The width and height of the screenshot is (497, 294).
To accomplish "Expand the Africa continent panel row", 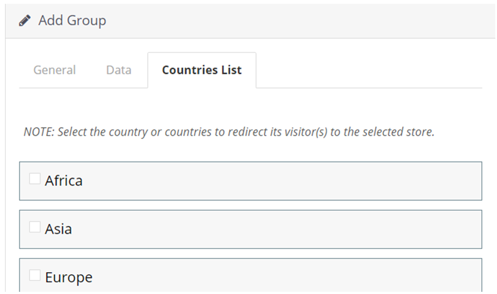I will (251, 181).
